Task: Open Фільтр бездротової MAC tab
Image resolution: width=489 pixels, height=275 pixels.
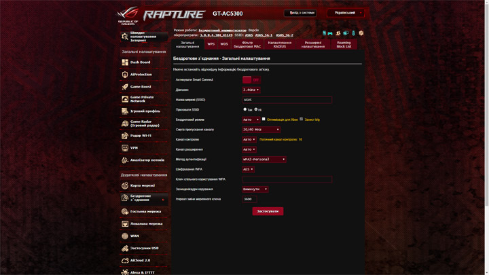Action: click(x=247, y=44)
